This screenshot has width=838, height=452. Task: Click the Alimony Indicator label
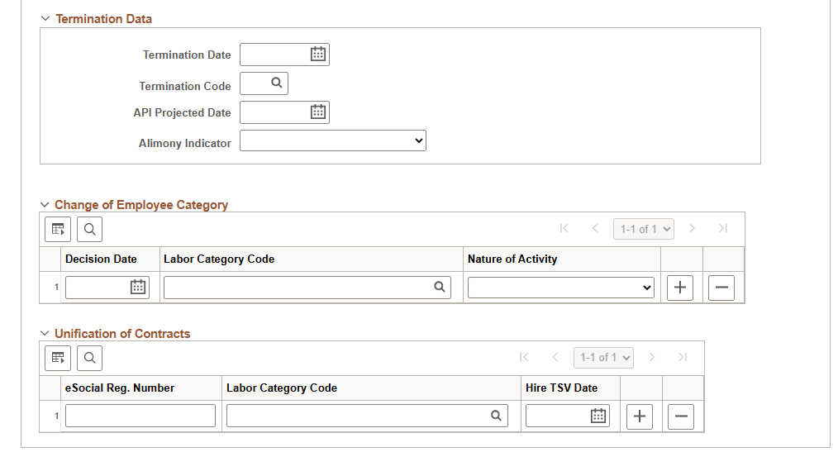pos(185,143)
